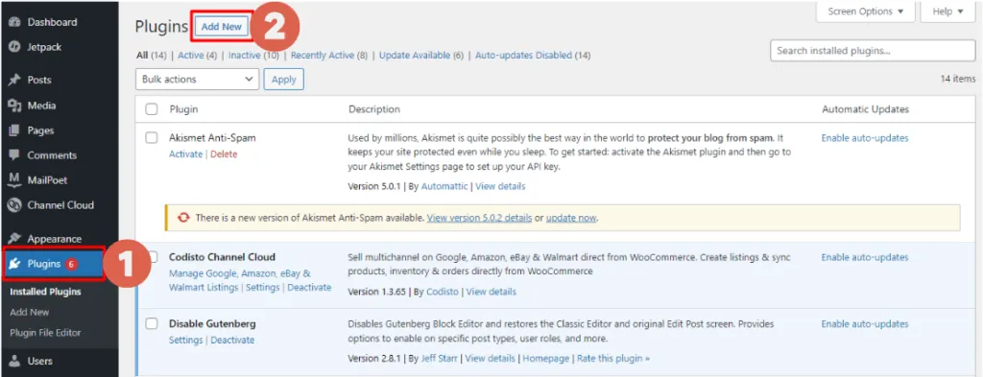Open the Bulk actions dropdown

click(x=198, y=79)
